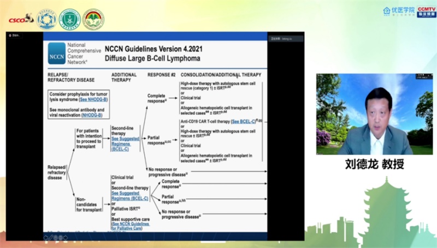The height and width of the screenshot is (248, 437).
Task: Click the title 'NCCN Guidelines Version 4.2021'
Action: pos(153,49)
